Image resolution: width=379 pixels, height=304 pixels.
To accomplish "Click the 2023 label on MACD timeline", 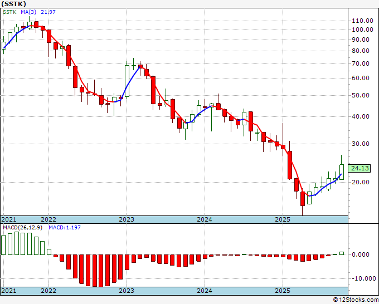I will coord(127,291).
